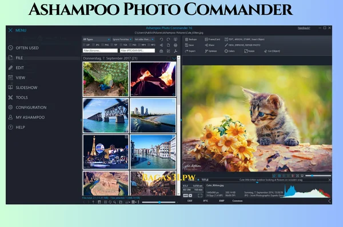Click the rotate left icon
This screenshot has height=227, width=343.
161,39
